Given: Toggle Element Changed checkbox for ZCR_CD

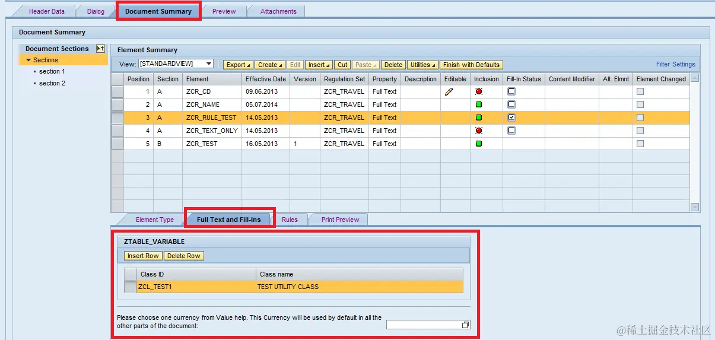Looking at the screenshot, I should click(x=640, y=91).
